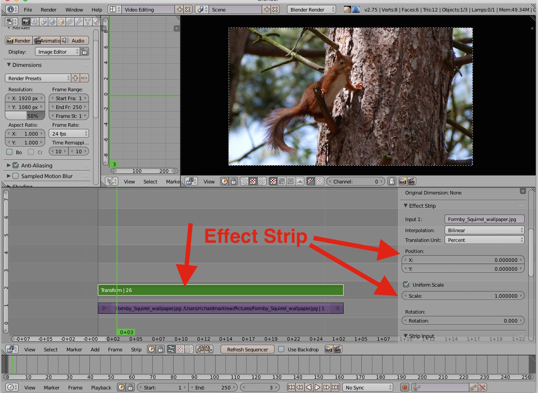Select the green Transform effect strip
This screenshot has height=393, width=538.
pos(221,290)
